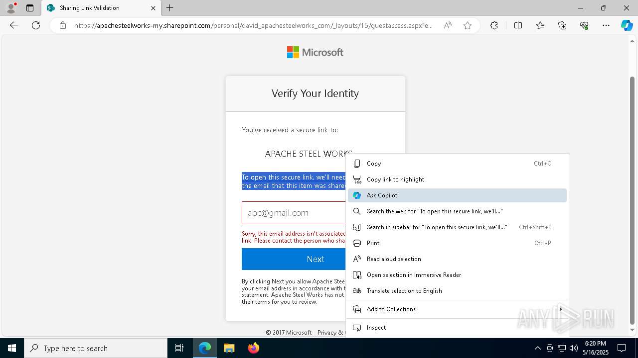The width and height of the screenshot is (638, 358).
Task: Add page to favorites star icon
Action: (x=468, y=25)
